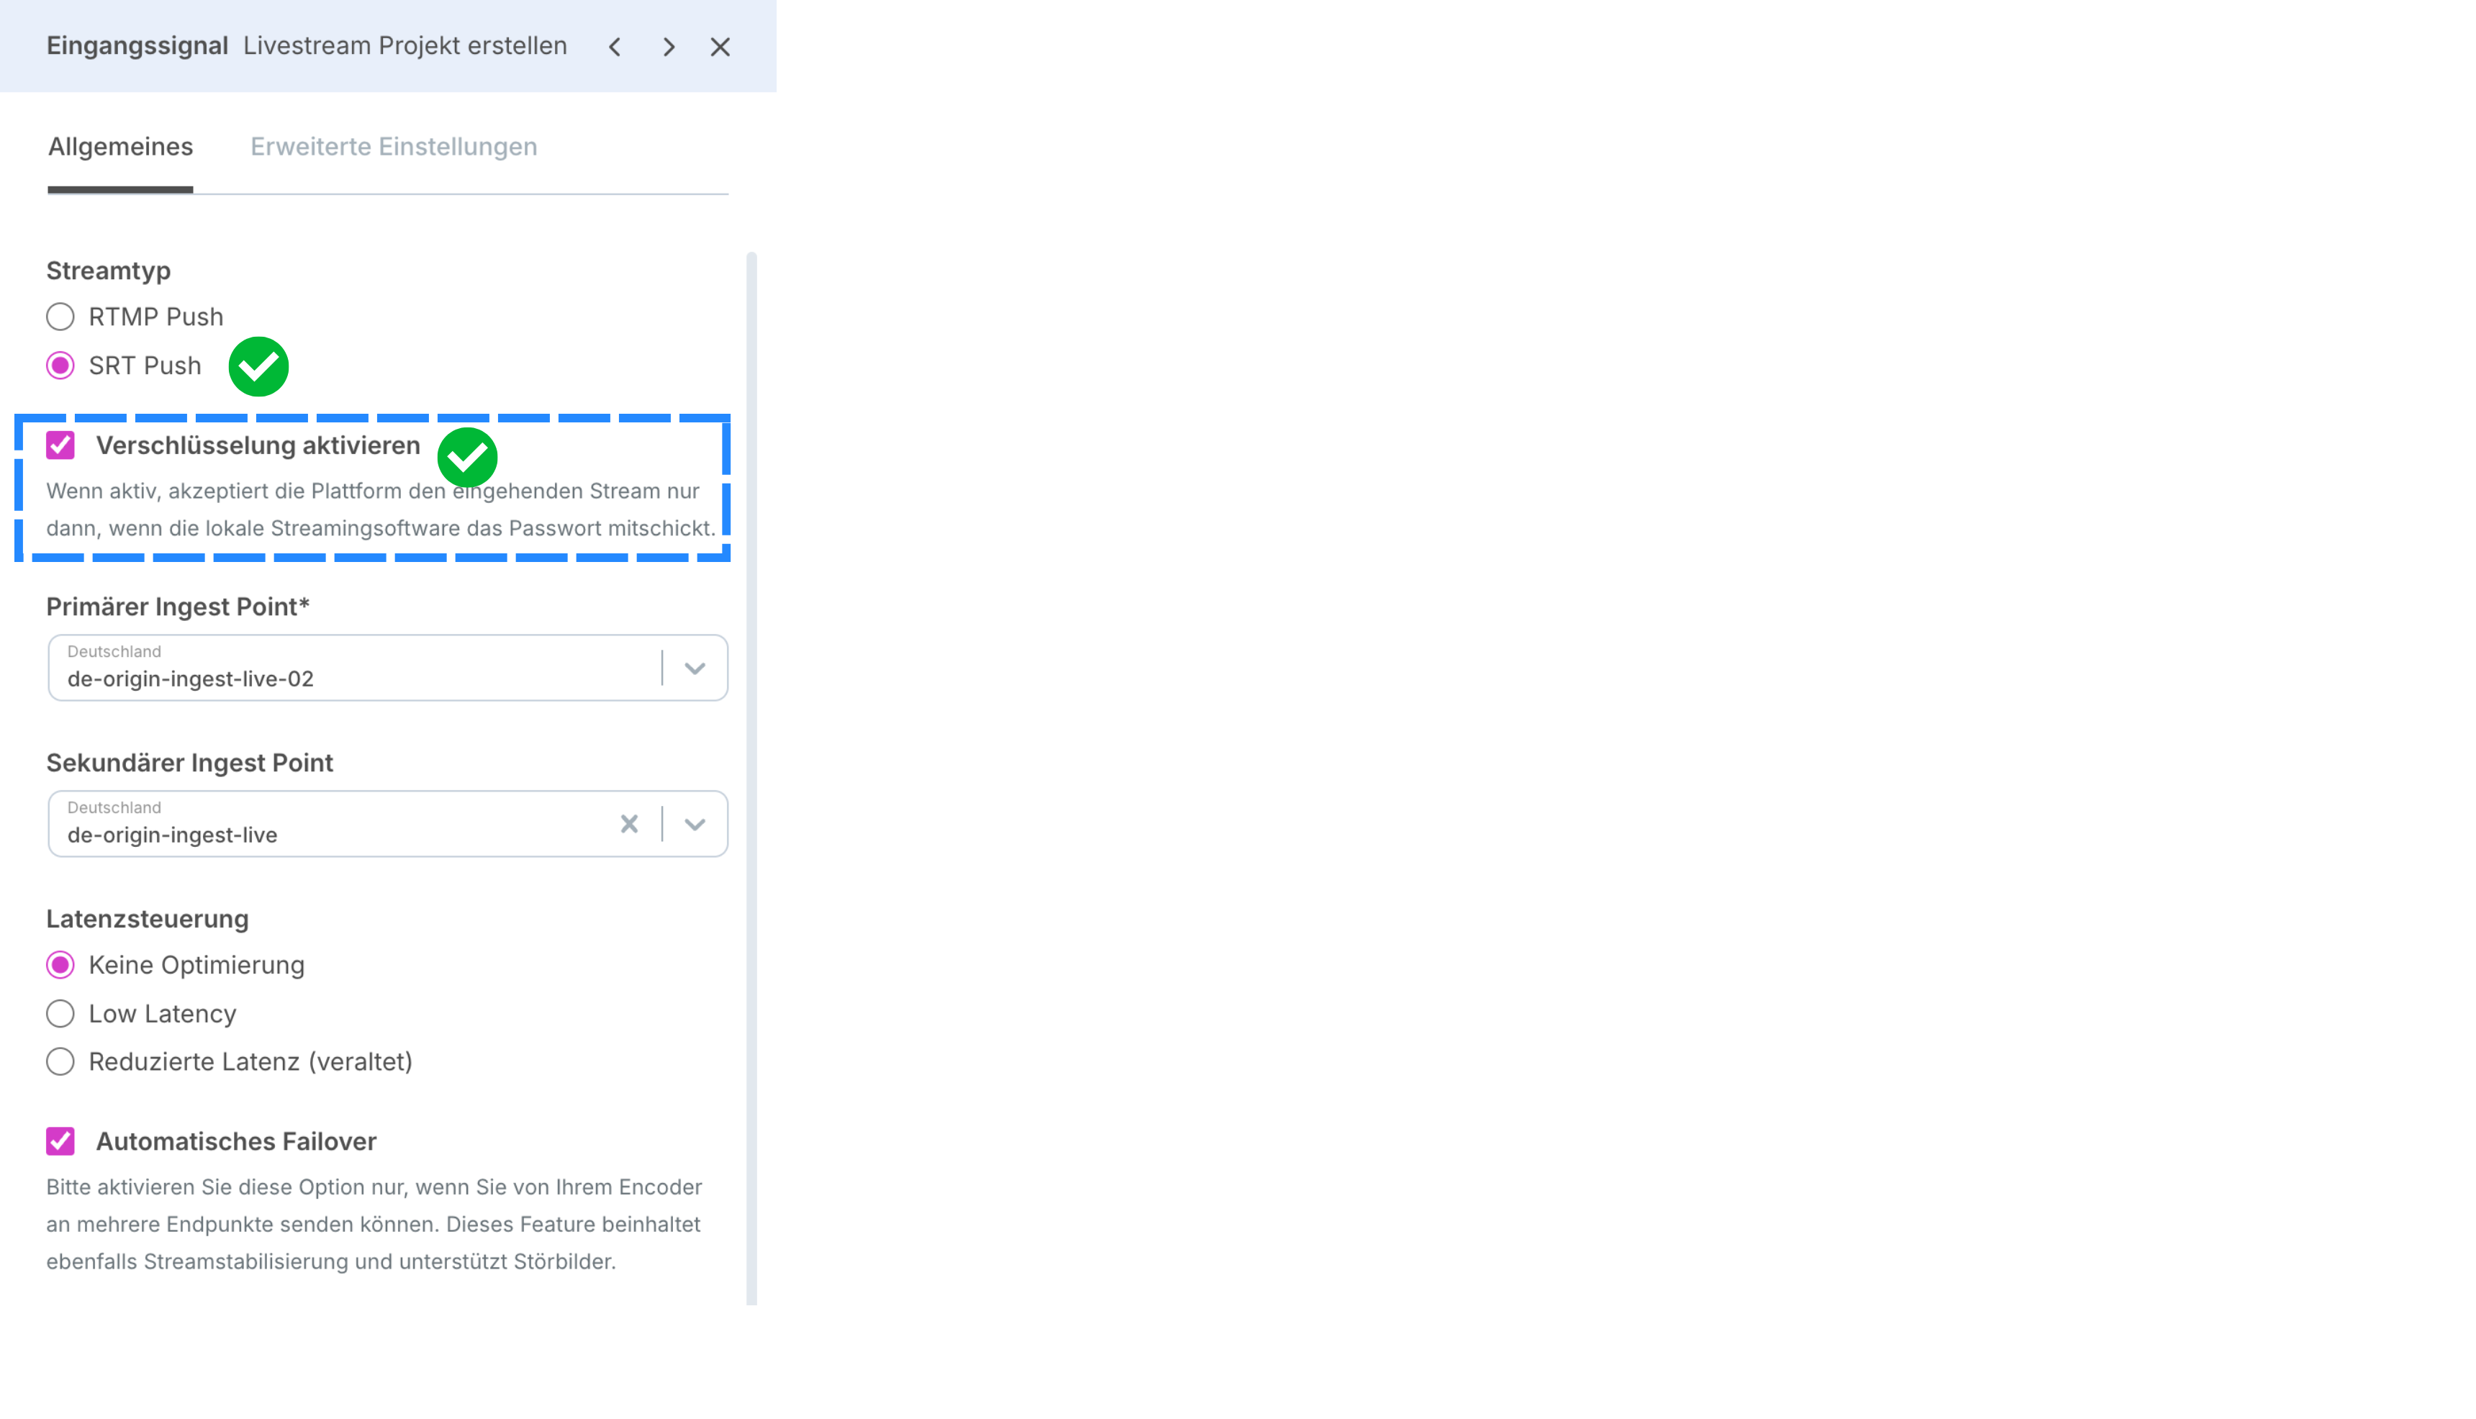Switch to Erweiterte Einstellungen tab
The height and width of the screenshot is (1419, 2476).
[x=394, y=146]
